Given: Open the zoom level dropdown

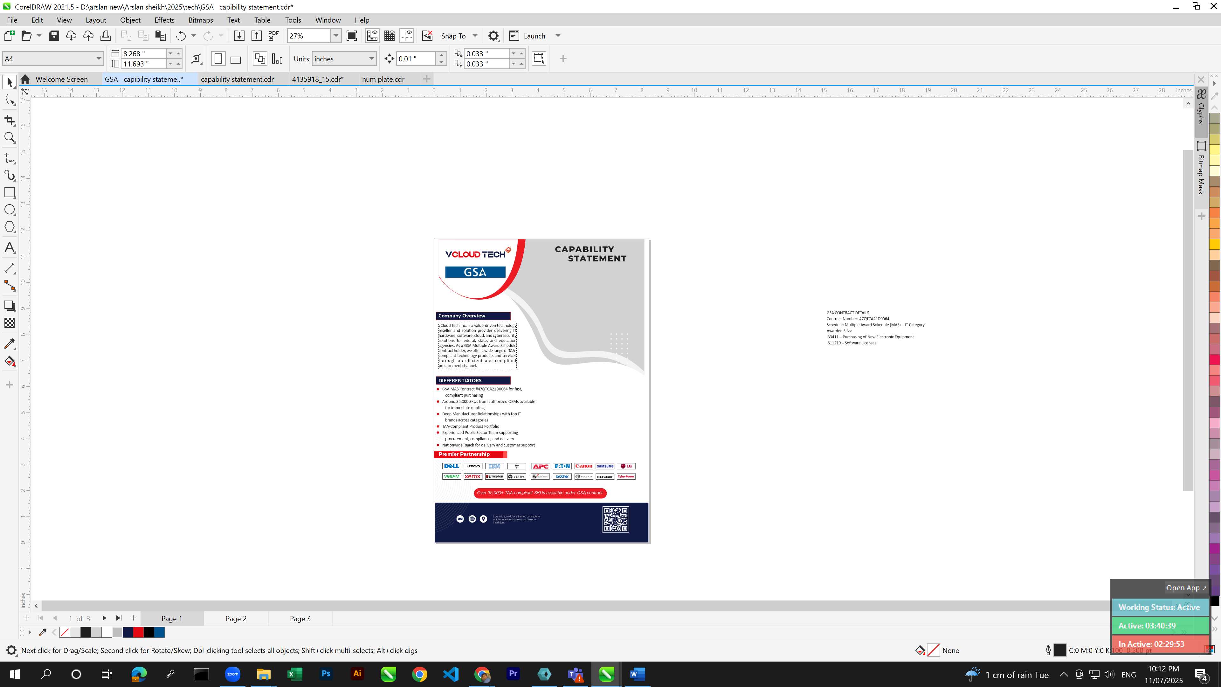Looking at the screenshot, I should click(336, 36).
